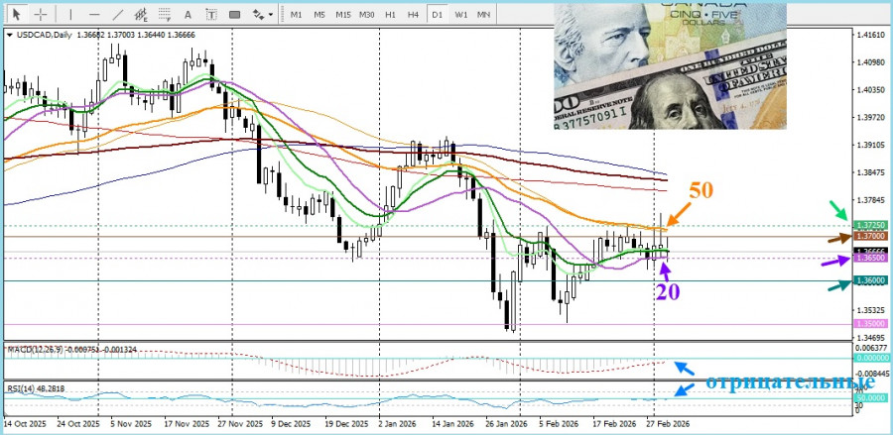
Task: Select the active D1 timeframe button
Action: tap(437, 14)
